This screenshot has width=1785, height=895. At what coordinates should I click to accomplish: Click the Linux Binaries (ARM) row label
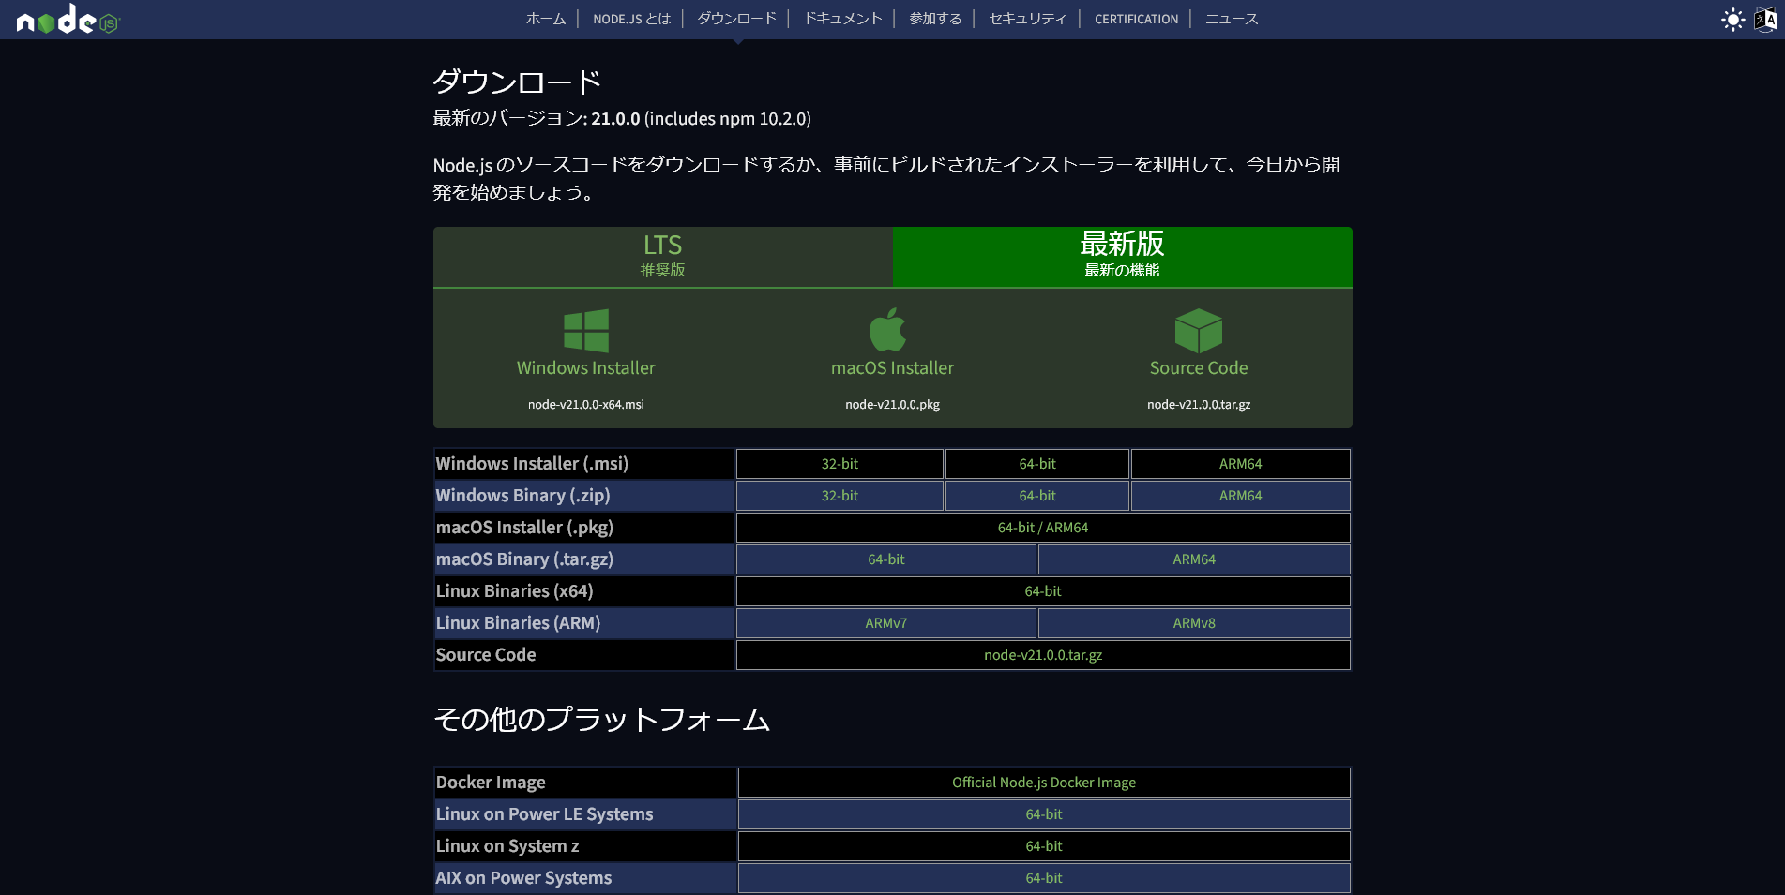click(x=518, y=623)
